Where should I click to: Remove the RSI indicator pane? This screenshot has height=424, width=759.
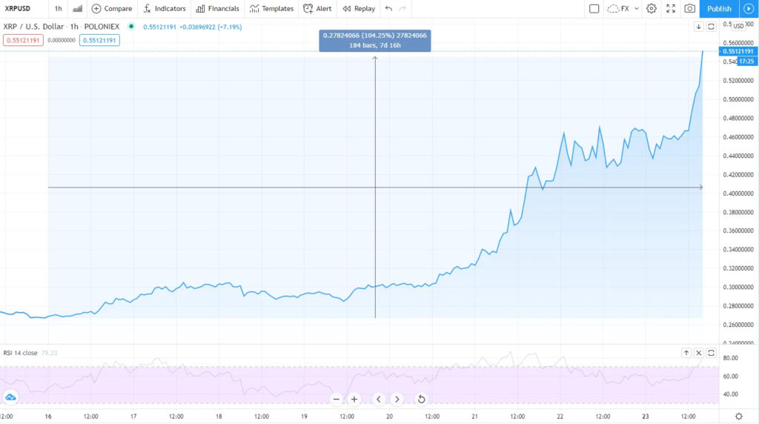[698, 353]
